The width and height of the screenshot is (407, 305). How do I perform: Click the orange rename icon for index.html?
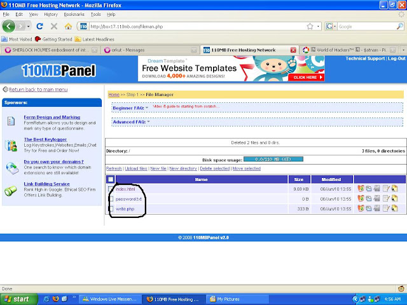click(x=361, y=189)
